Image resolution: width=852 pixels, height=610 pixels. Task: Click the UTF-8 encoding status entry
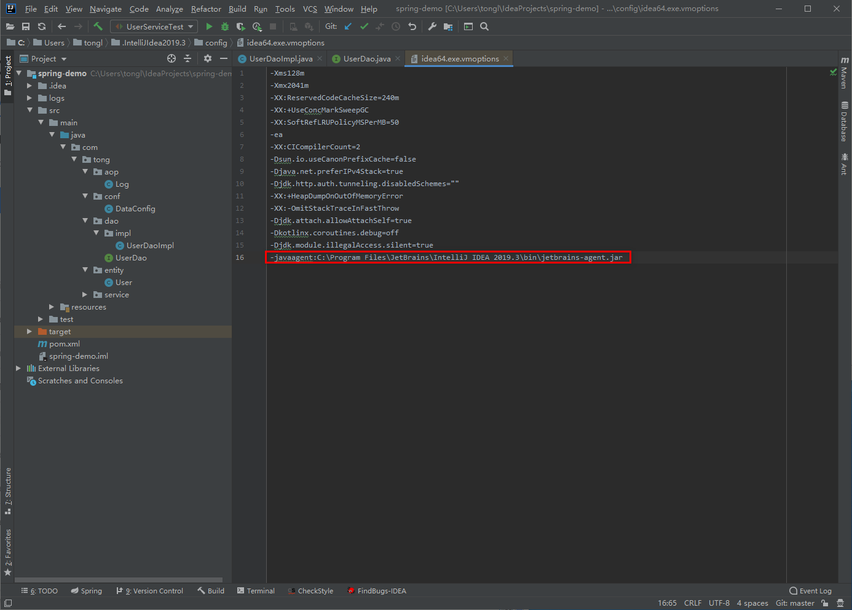(x=719, y=603)
